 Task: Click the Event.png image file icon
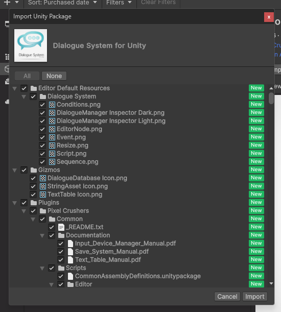click(52, 137)
